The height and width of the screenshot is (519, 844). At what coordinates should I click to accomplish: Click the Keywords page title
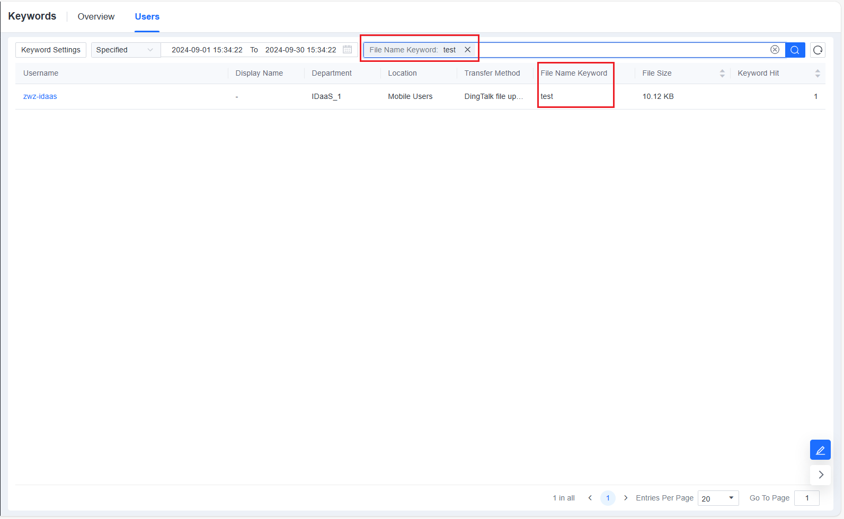[32, 16]
